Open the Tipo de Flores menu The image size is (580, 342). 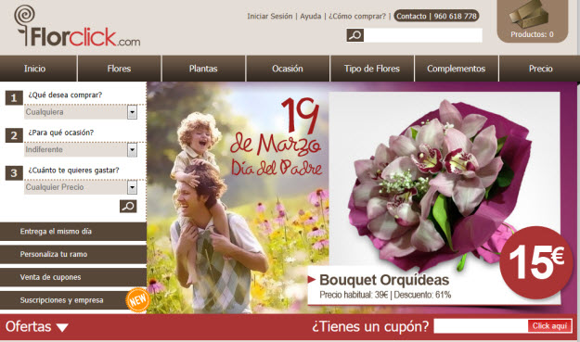372,69
